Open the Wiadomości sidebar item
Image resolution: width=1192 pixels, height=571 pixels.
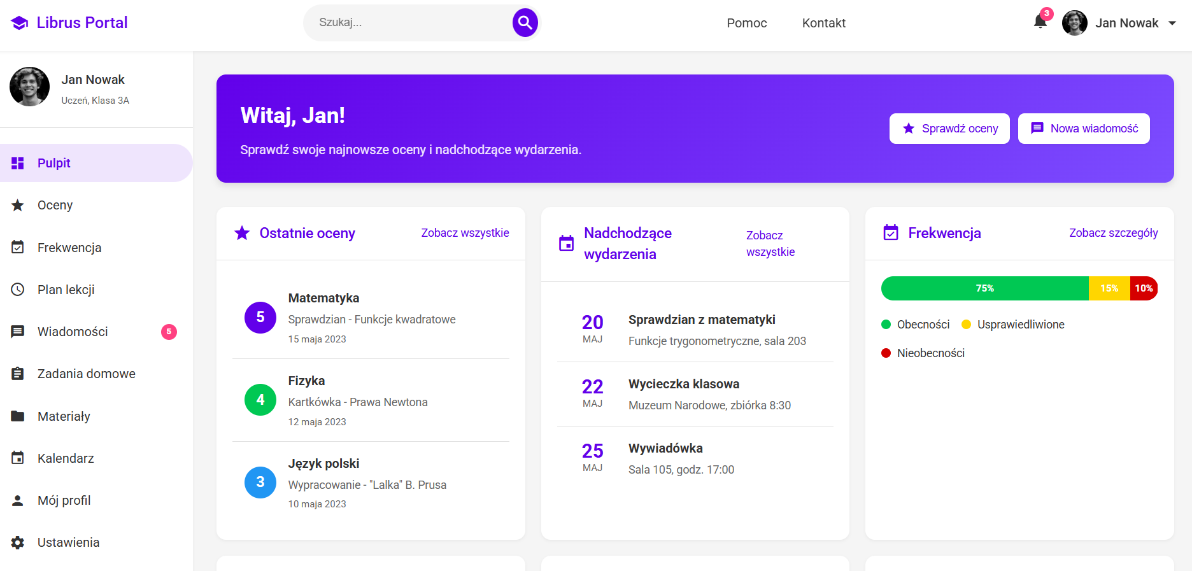tap(73, 332)
